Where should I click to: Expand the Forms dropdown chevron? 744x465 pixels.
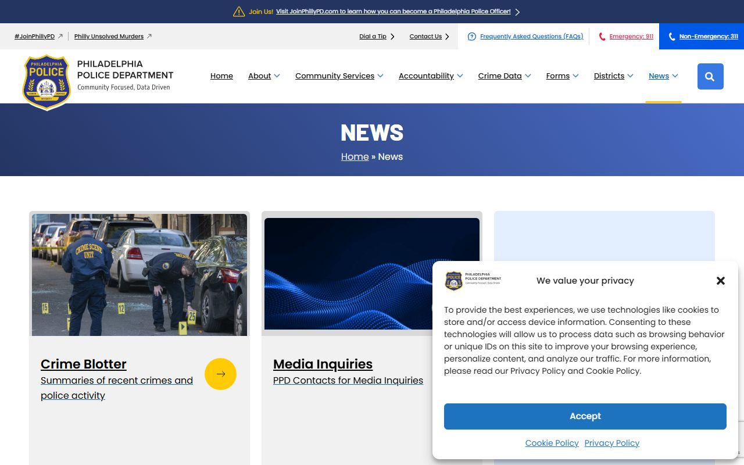click(x=575, y=76)
